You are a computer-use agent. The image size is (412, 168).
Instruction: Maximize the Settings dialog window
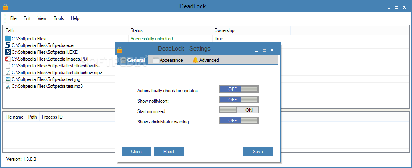click(x=265, y=50)
